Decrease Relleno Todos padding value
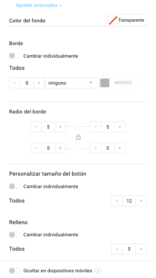The width and height of the screenshot is (156, 278). (117, 249)
